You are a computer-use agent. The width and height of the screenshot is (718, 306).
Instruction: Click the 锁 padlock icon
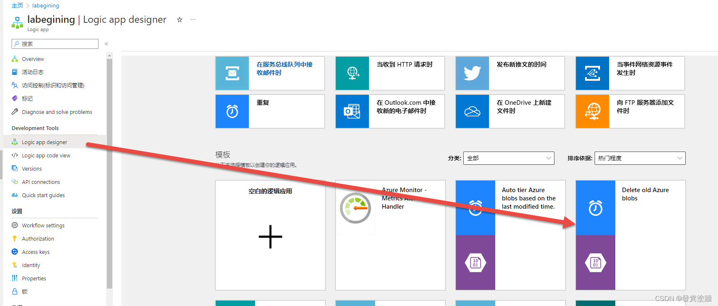point(15,292)
